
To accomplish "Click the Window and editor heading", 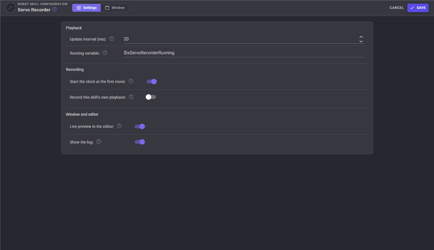I will (82, 115).
